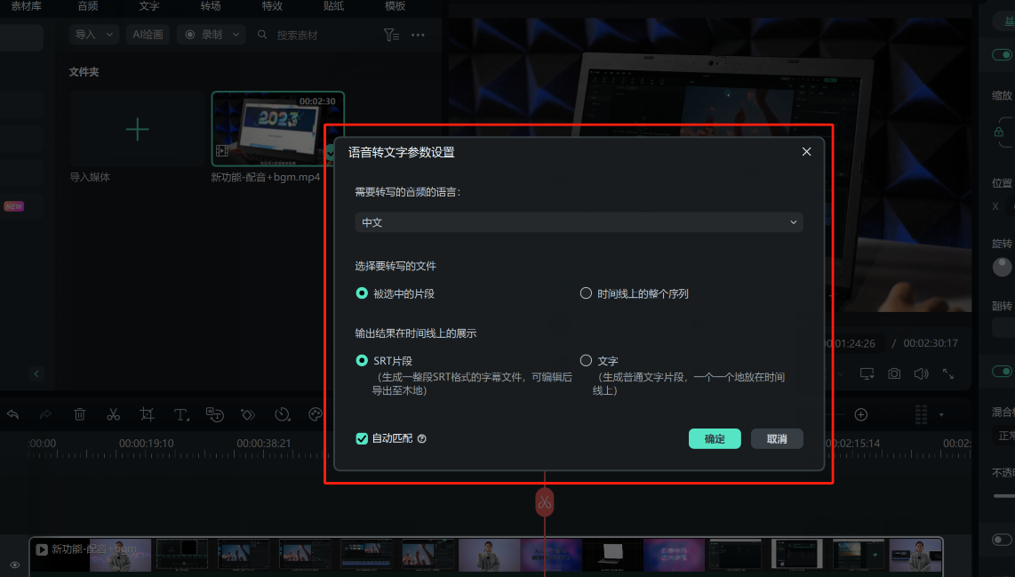Select the Undo icon in the timeline toolbar

pos(13,414)
